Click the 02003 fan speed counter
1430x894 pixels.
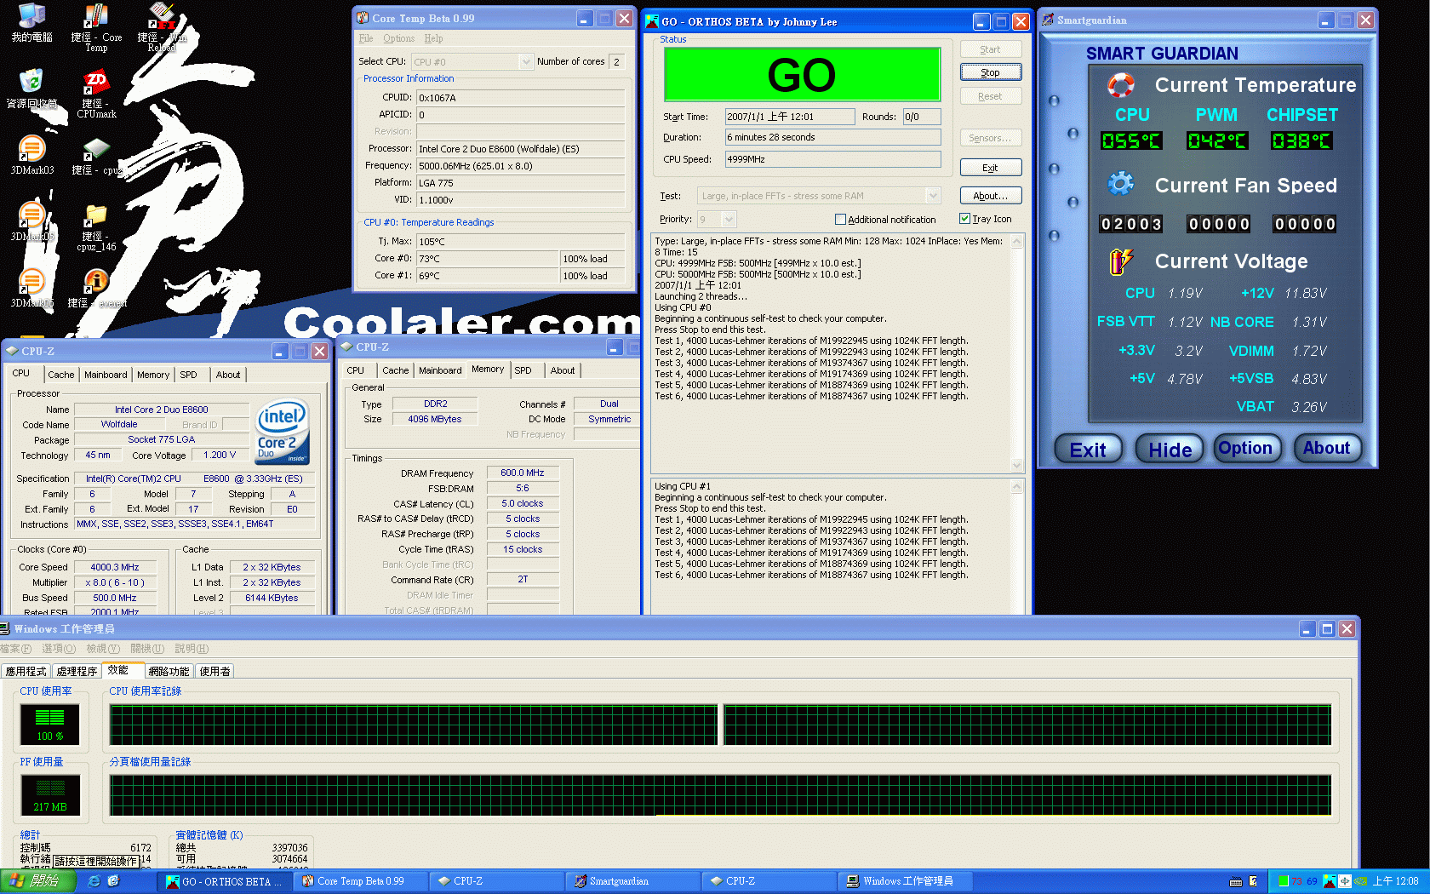tap(1131, 224)
